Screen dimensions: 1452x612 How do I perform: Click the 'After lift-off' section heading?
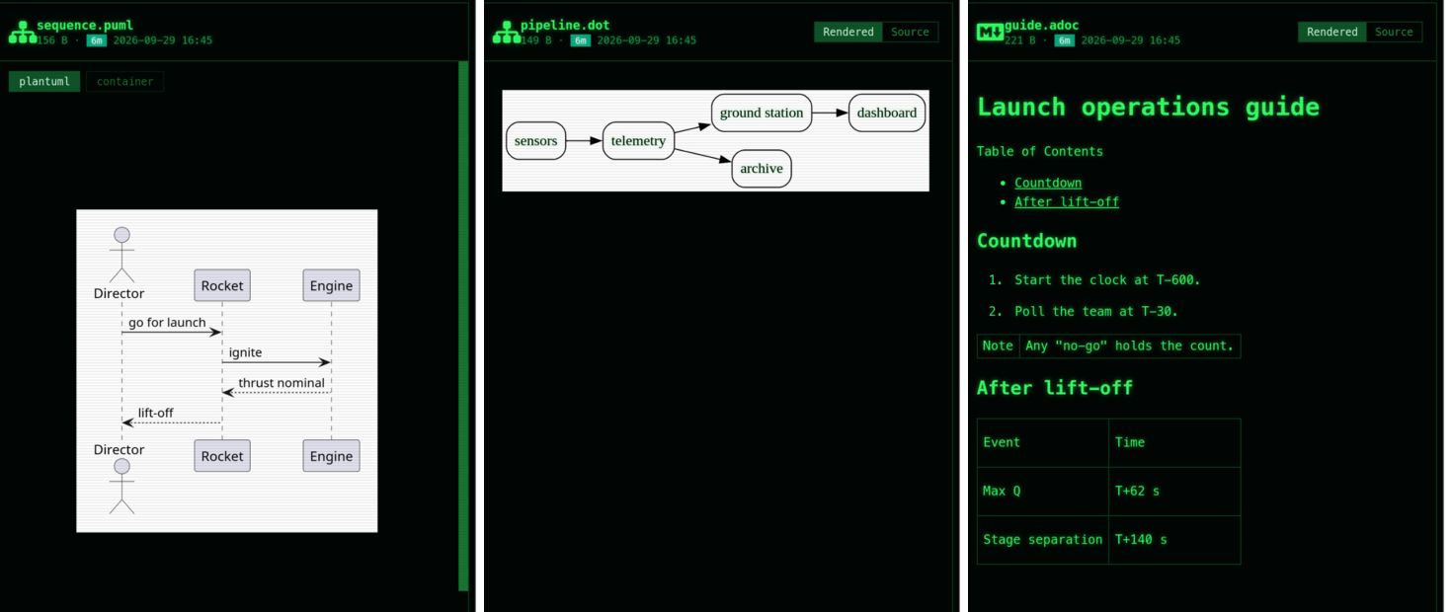[1055, 388]
